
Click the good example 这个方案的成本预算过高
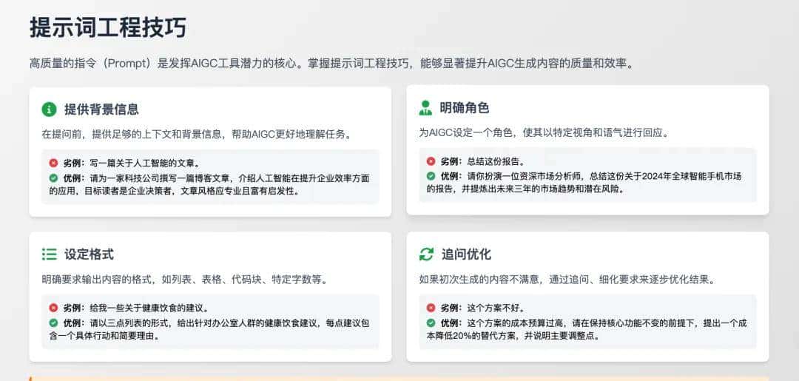point(587,329)
